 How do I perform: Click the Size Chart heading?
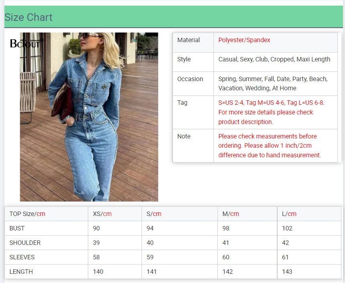[28, 17]
